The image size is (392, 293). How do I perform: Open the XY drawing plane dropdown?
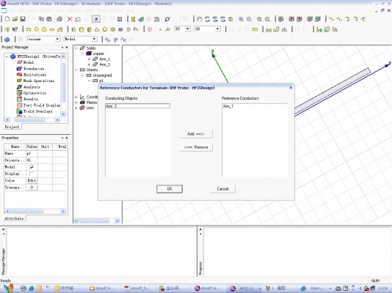(188, 29)
